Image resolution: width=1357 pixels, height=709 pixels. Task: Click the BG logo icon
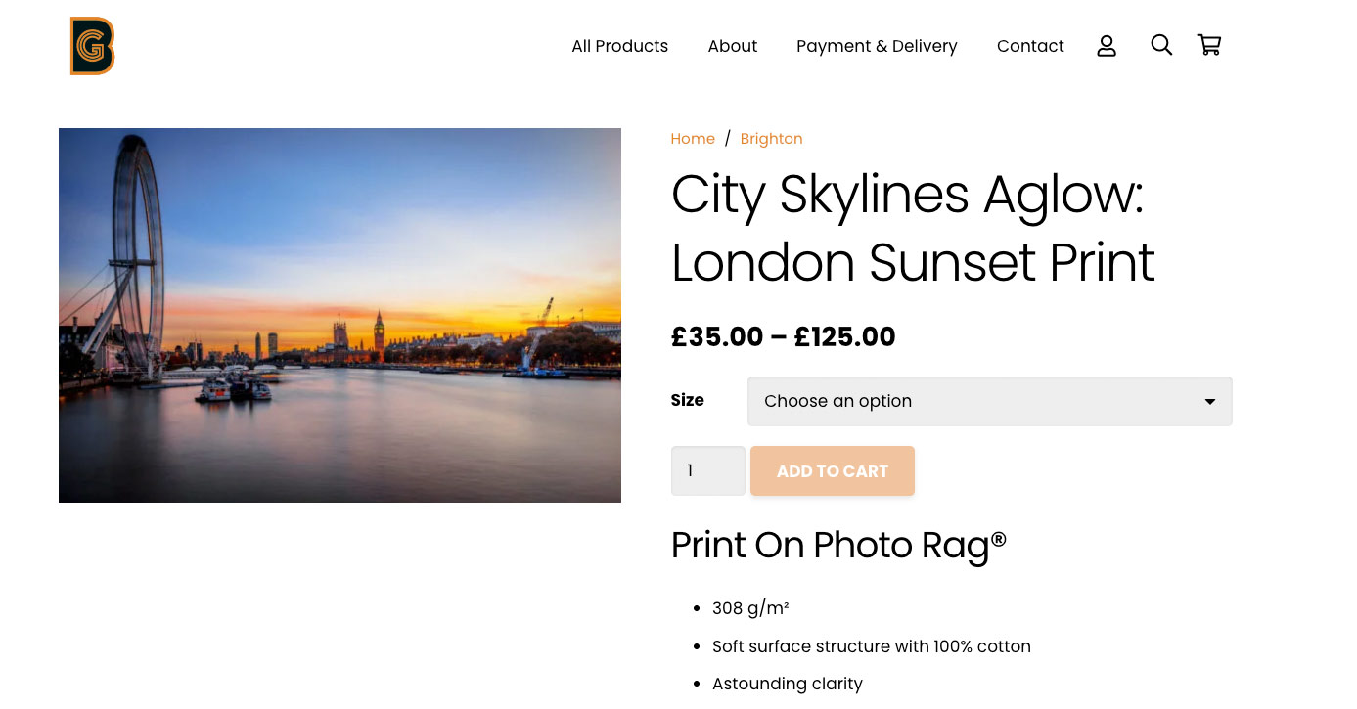(x=92, y=46)
